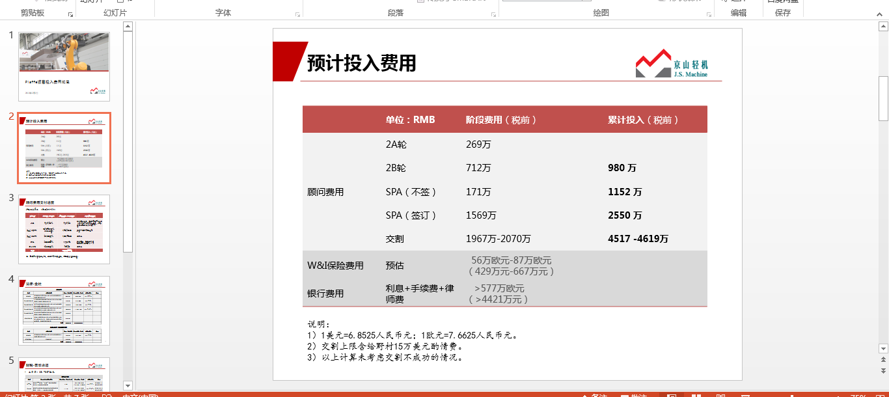The height and width of the screenshot is (397, 889).
Task: Click the bold cell 4517 -4619万
Action: coord(638,239)
